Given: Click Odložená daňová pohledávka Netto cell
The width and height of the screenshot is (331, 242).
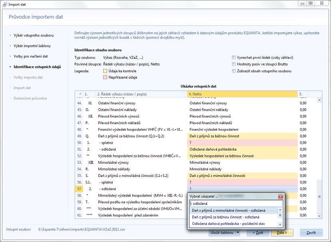Looking at the screenshot, I should coord(242,149).
